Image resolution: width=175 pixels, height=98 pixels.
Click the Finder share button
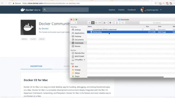click(x=117, y=23)
